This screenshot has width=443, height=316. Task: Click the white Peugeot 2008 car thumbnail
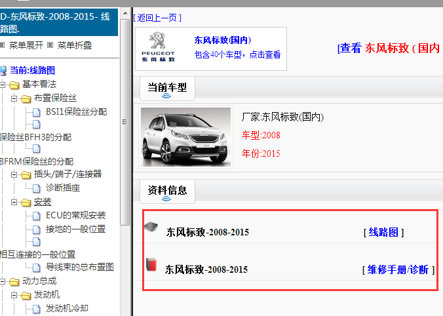tap(185, 137)
